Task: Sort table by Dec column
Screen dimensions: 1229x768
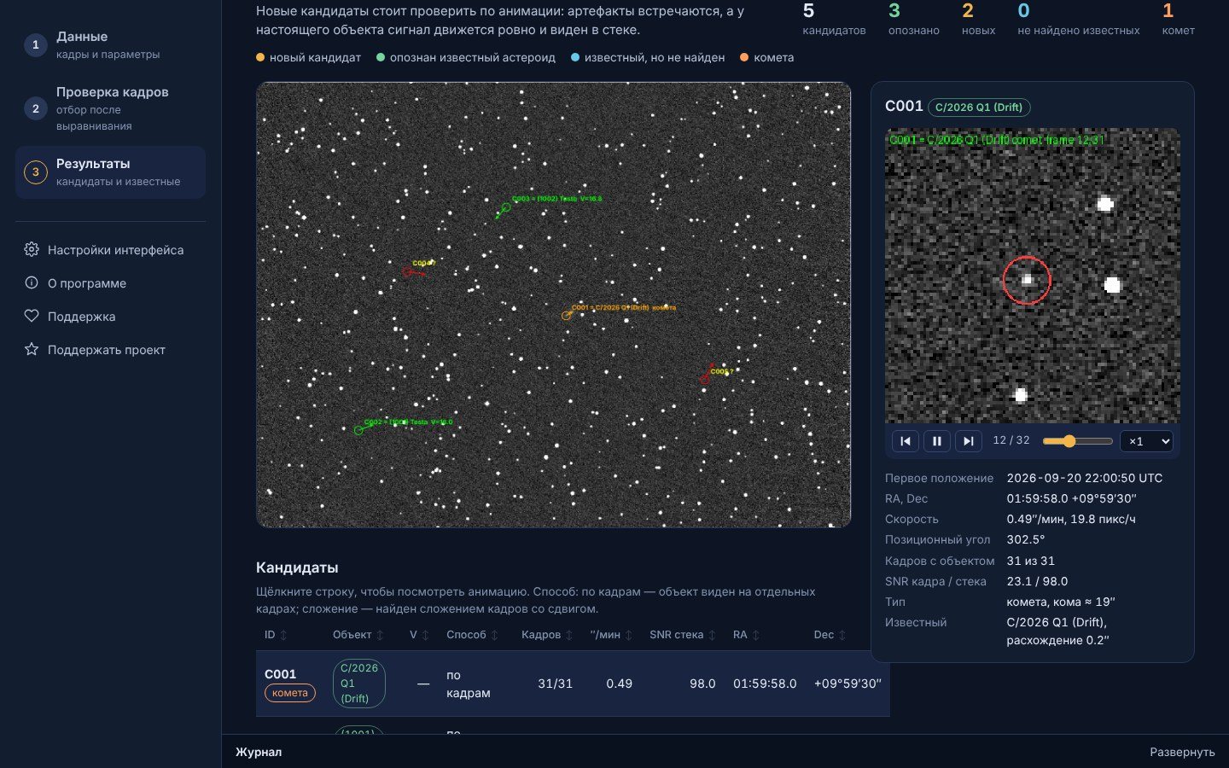Action: [x=830, y=635]
